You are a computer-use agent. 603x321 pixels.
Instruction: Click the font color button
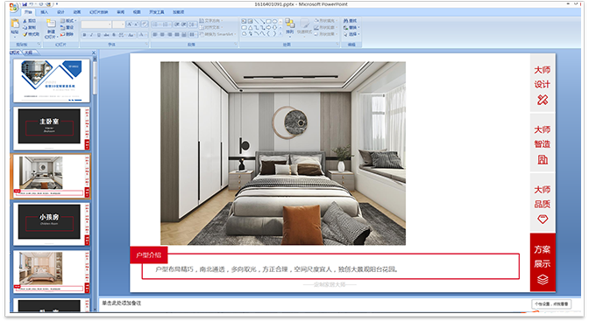142,35
